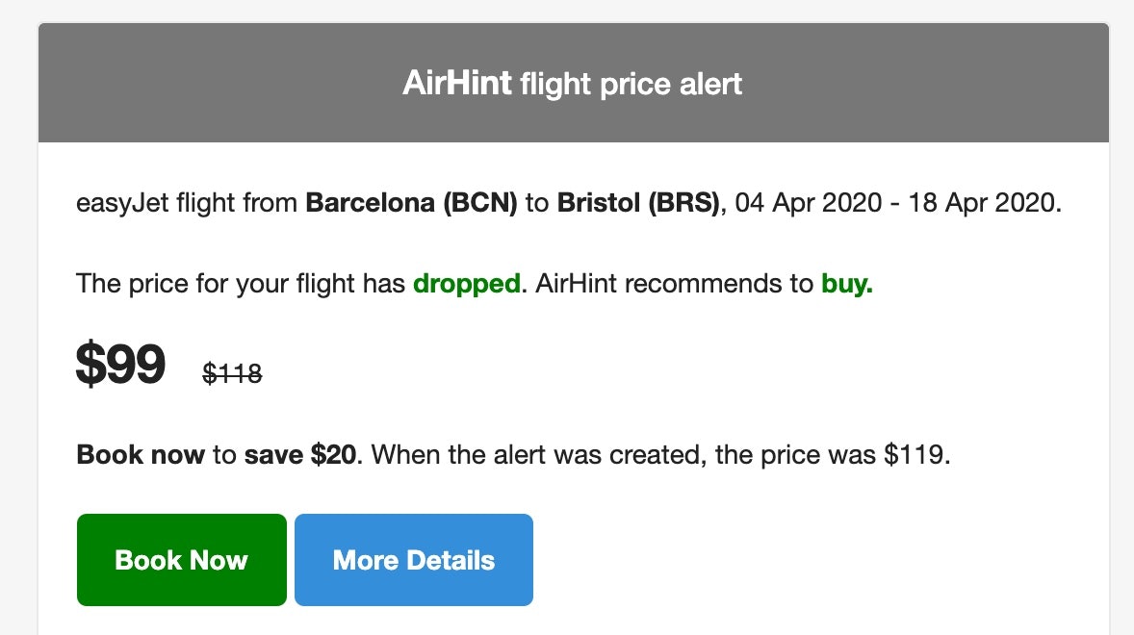The image size is (1134, 635).
Task: Open the blue More Details button
Action: 413,560
